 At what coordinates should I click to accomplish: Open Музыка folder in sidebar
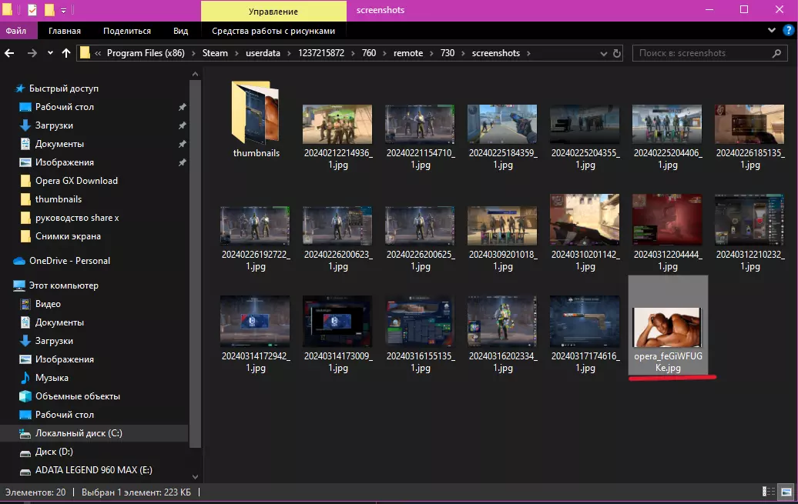pos(52,378)
